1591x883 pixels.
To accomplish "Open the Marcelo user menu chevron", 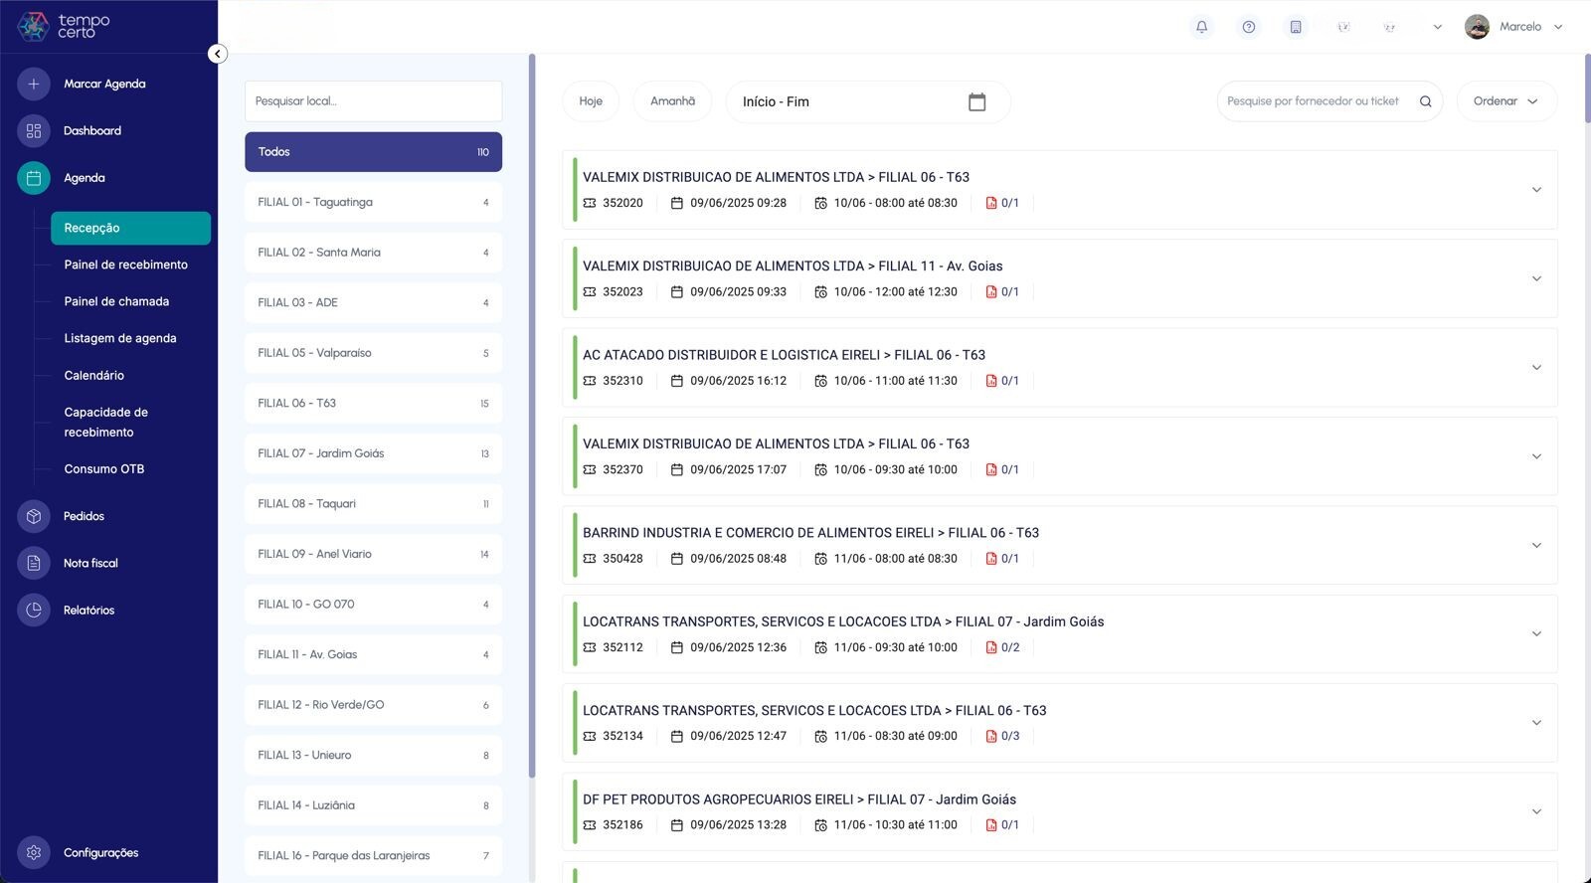I will pyautogui.click(x=1558, y=27).
